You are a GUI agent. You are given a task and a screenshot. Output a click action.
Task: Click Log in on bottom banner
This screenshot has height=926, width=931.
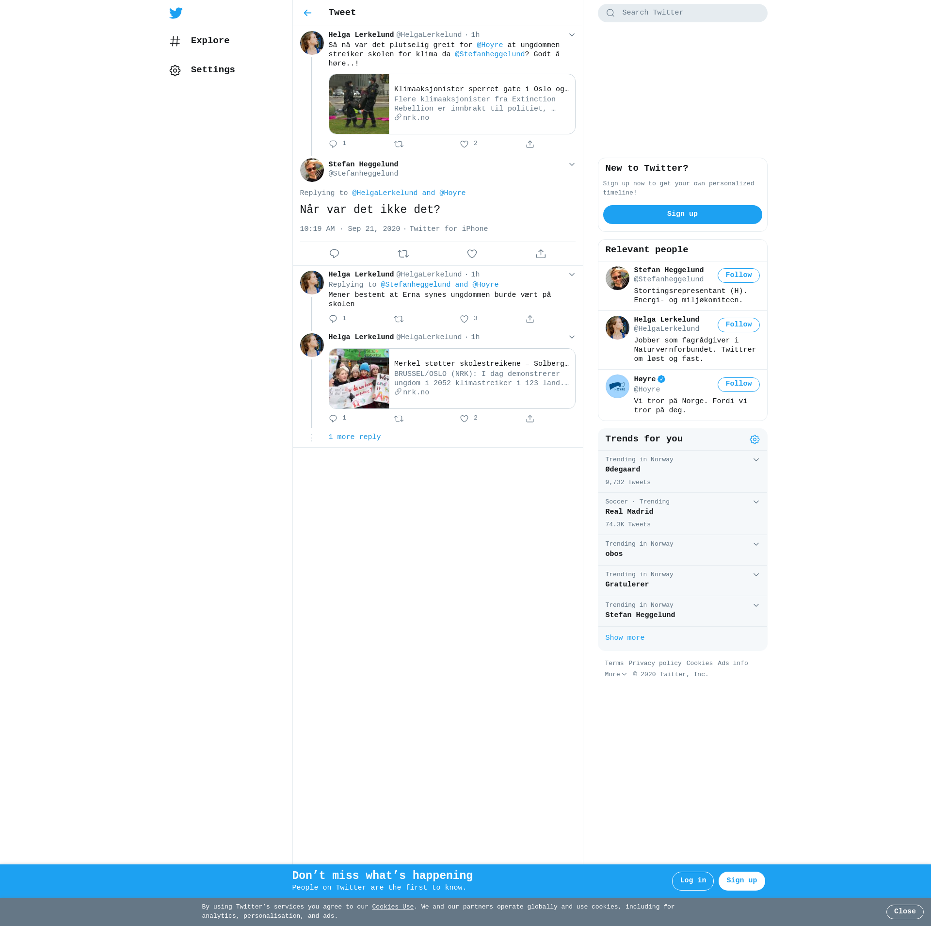(692, 881)
